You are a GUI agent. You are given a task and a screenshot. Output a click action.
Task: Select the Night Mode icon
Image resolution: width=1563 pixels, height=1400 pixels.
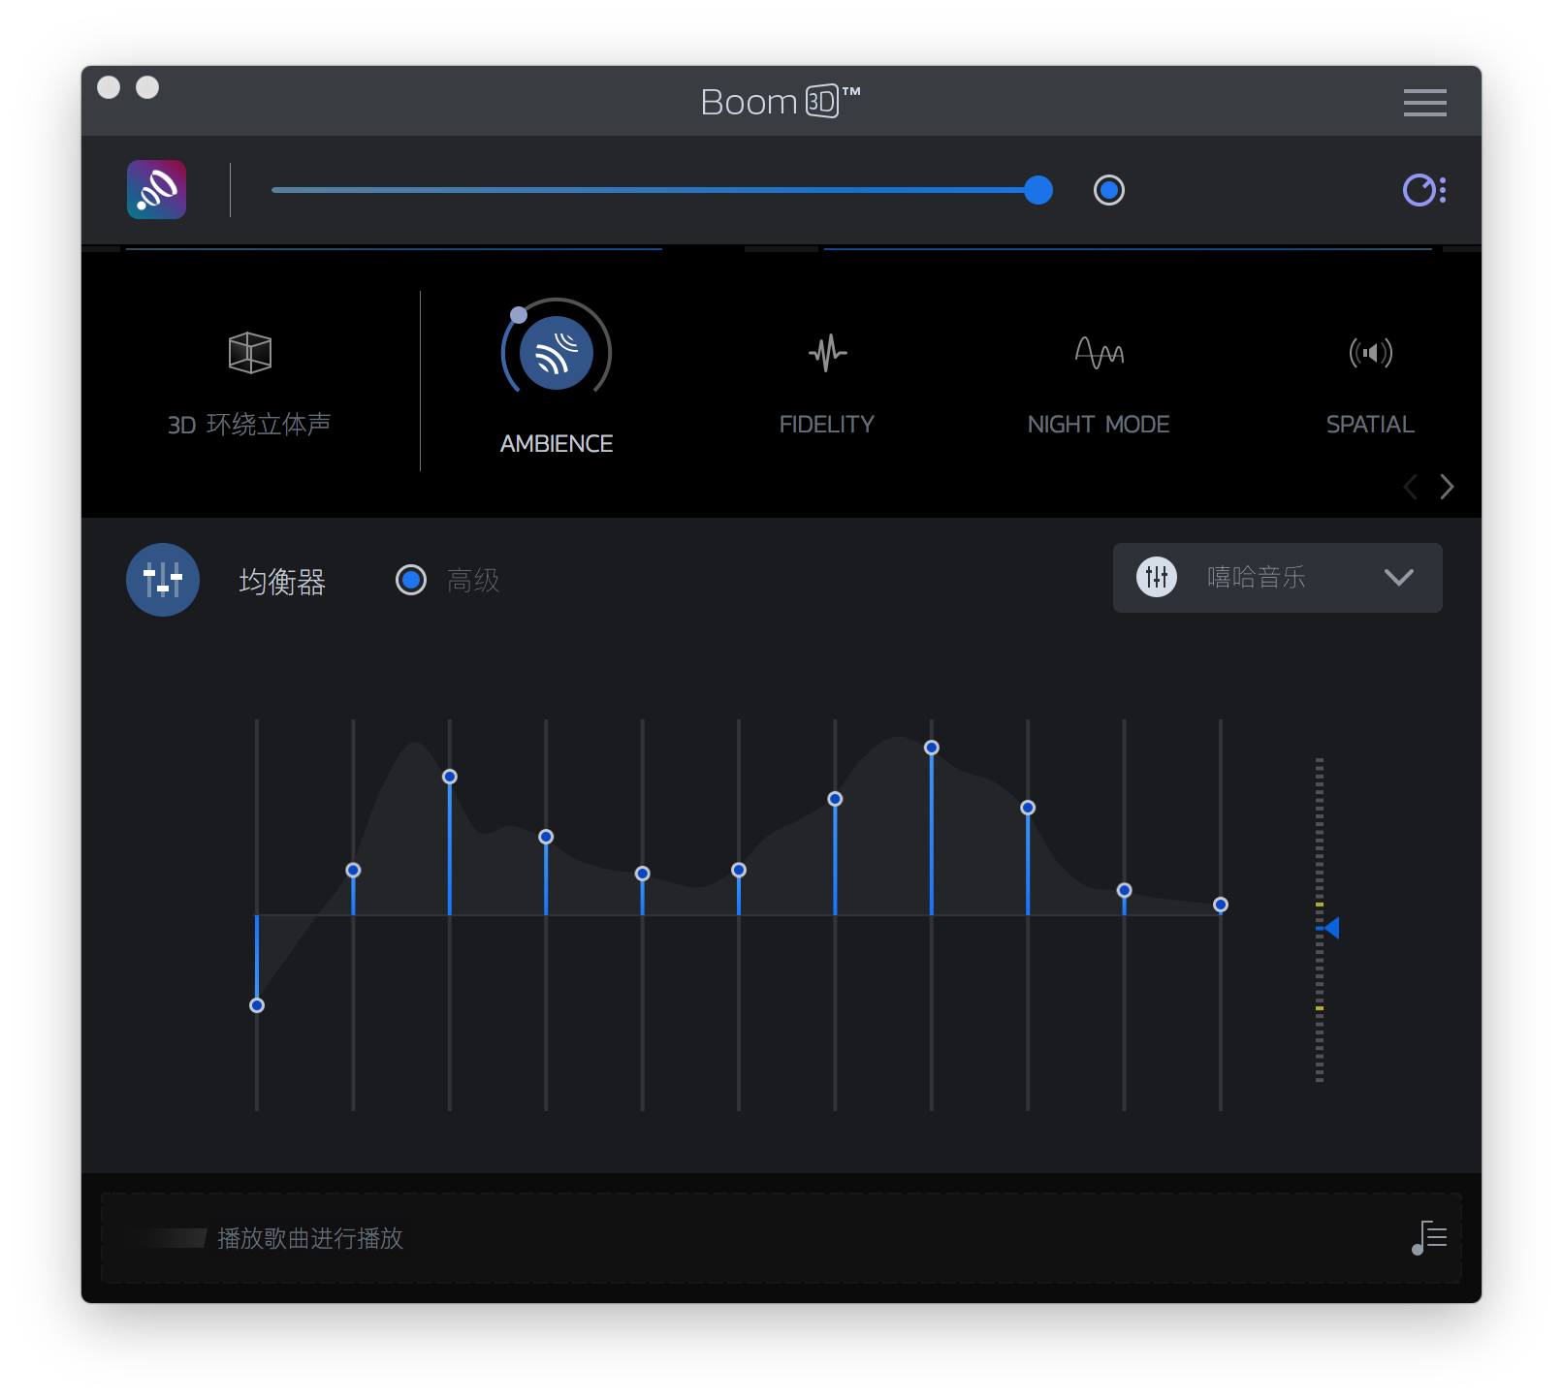coord(1099,353)
